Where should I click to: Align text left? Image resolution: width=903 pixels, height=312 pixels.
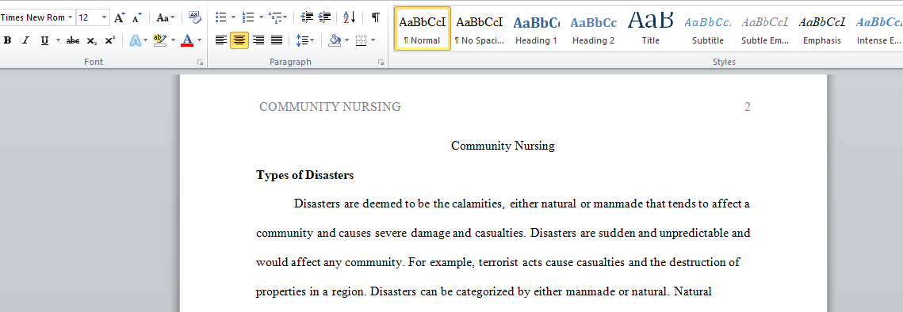[x=220, y=40]
